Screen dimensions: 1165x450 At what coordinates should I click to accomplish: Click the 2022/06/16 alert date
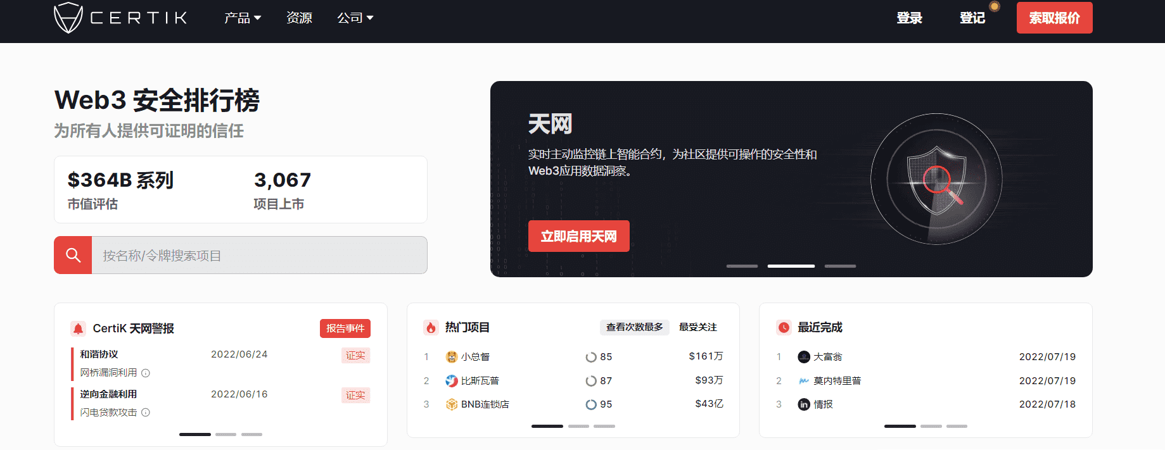(x=239, y=394)
